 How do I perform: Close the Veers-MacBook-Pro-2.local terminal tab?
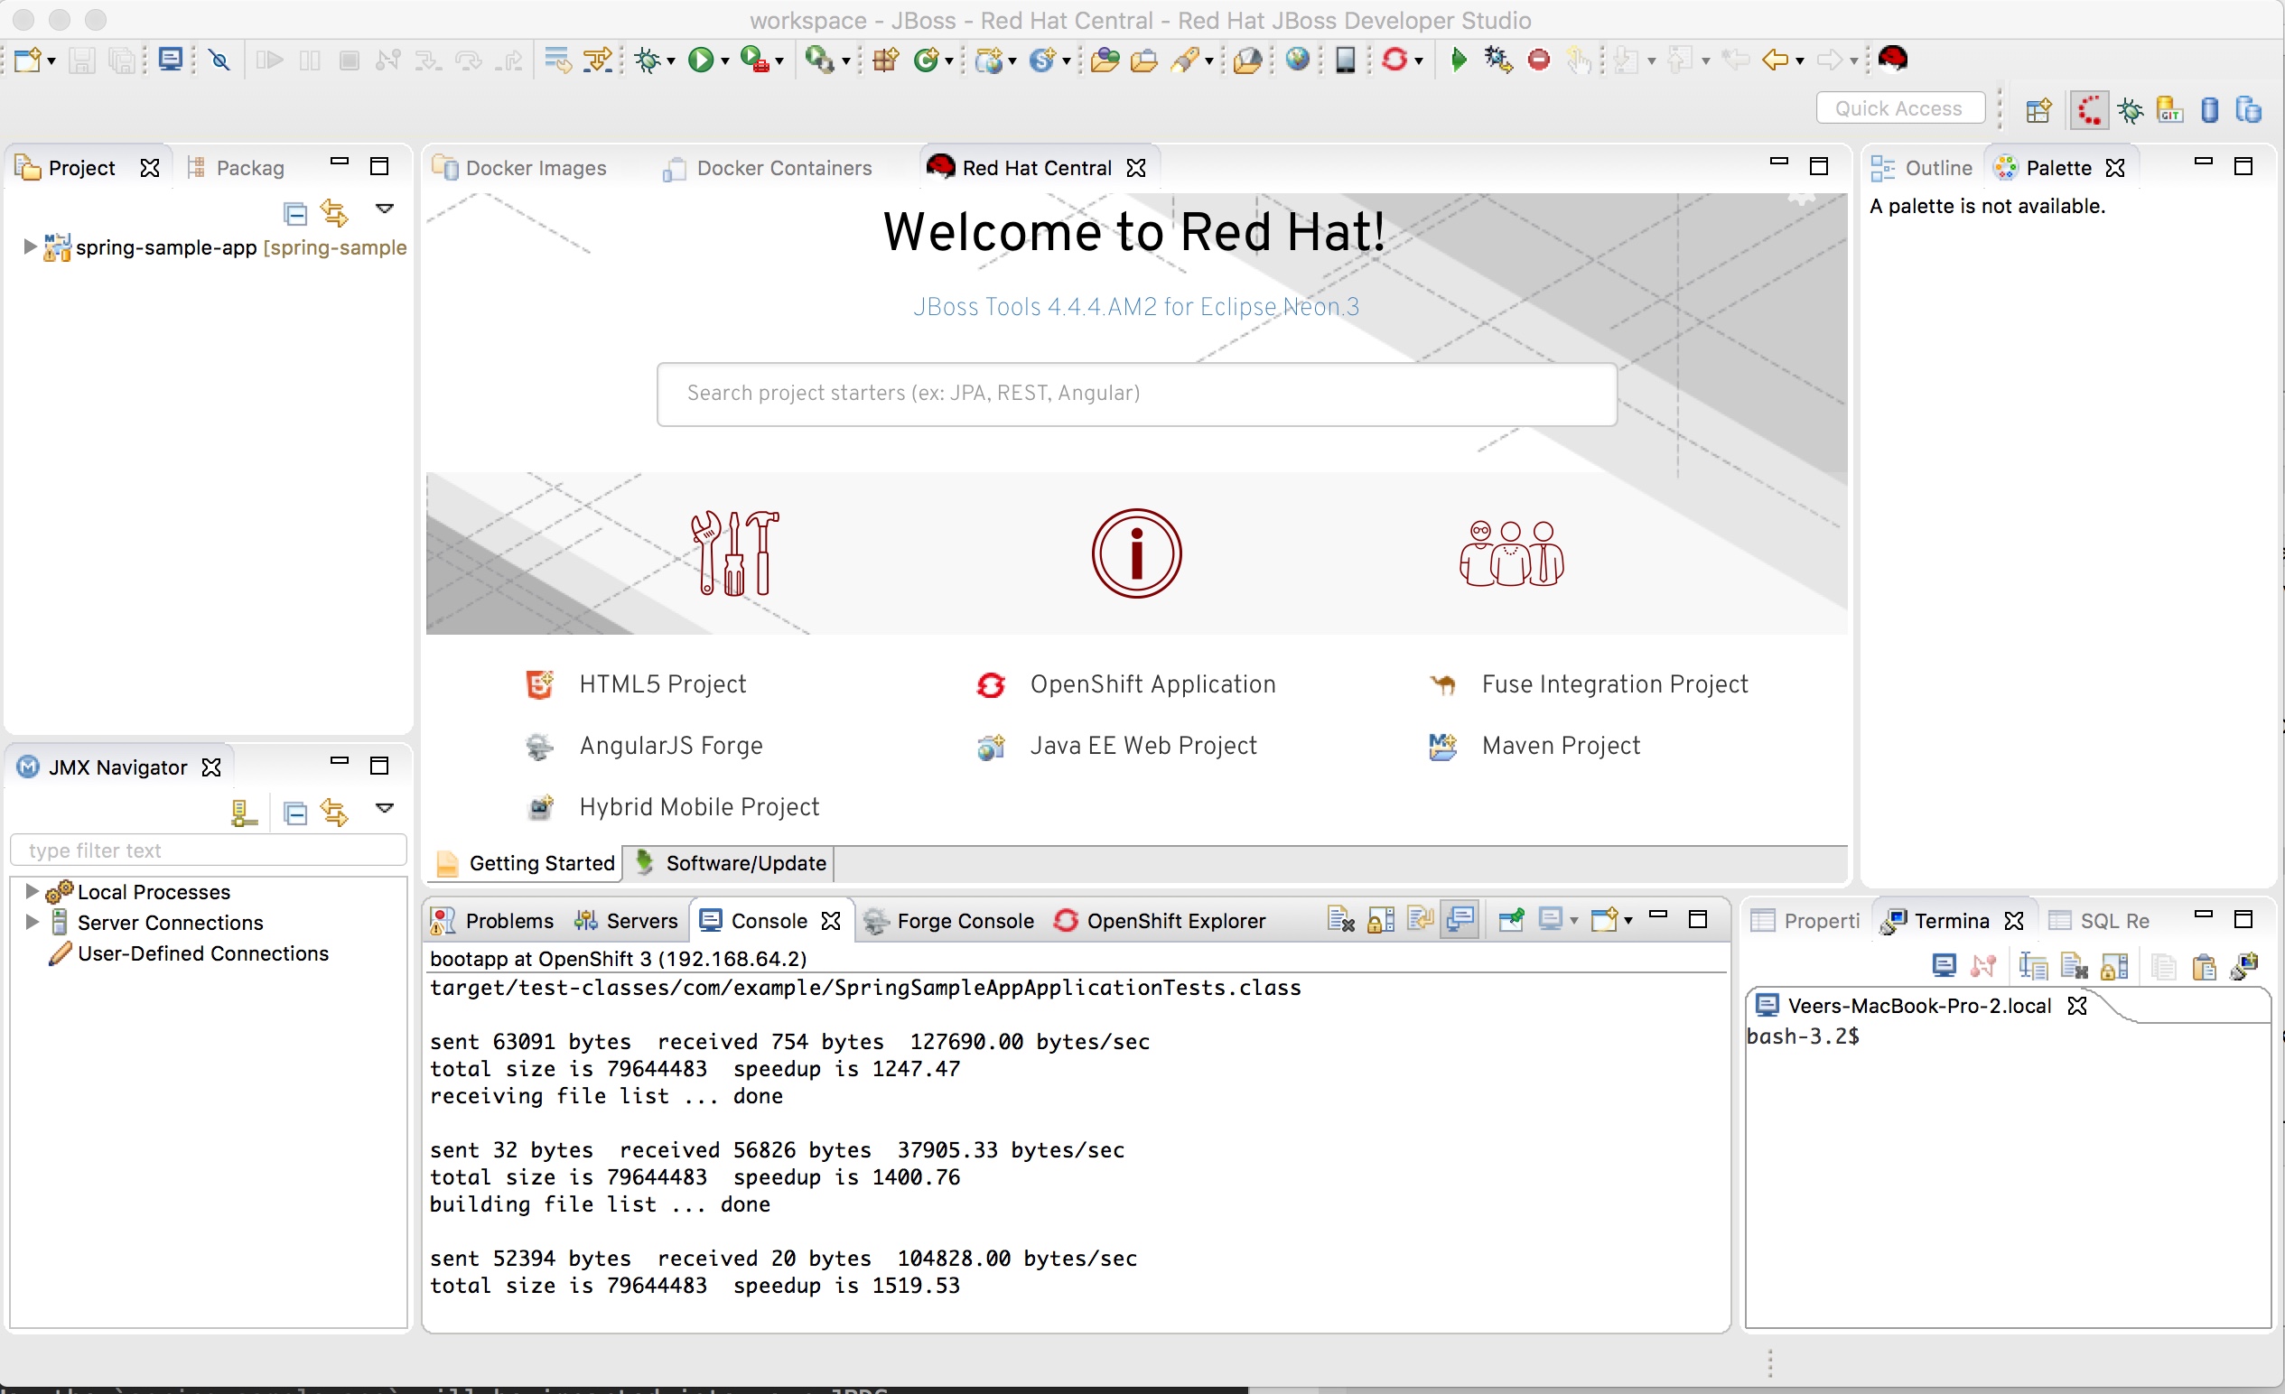click(2077, 1006)
